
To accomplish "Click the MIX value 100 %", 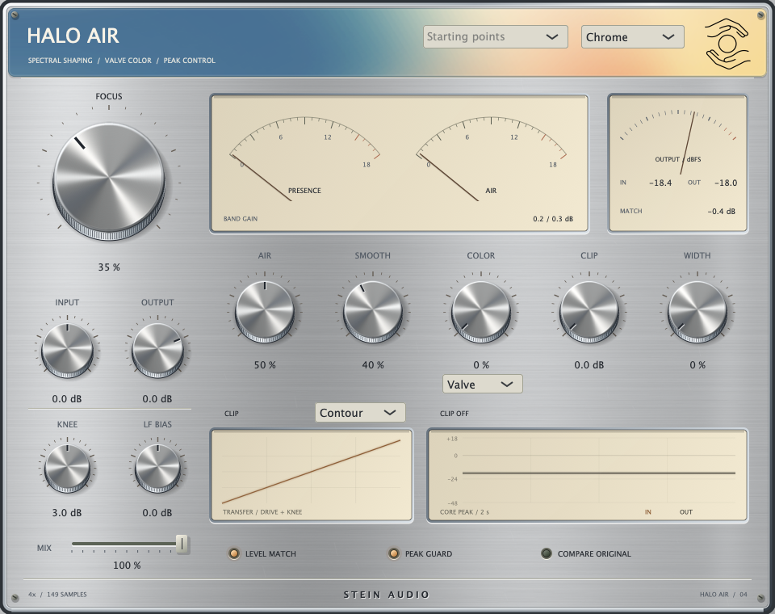I will click(127, 565).
